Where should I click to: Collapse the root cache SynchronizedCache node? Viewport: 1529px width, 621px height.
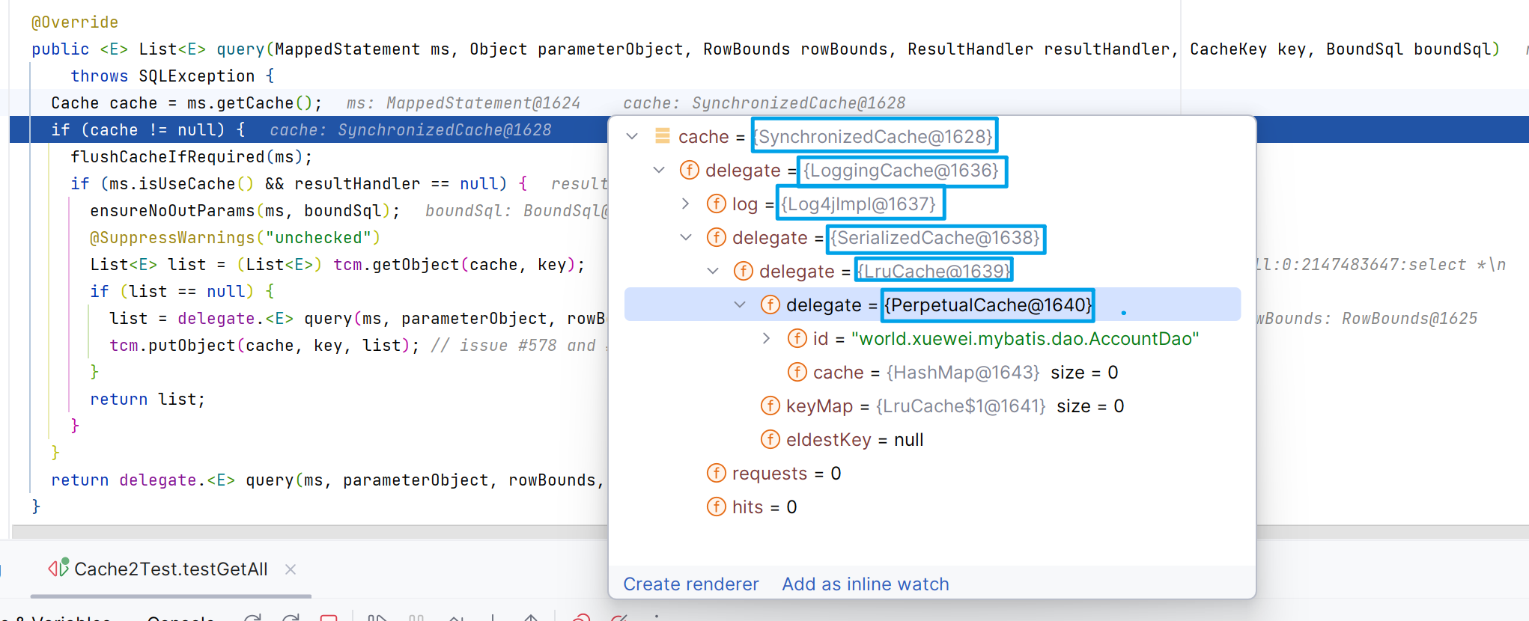632,136
